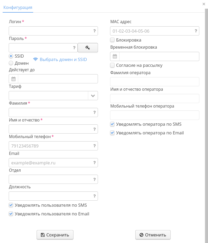Switch to the Конфигурация tab
This screenshot has height=243, width=208.
pyautogui.click(x=18, y=7)
